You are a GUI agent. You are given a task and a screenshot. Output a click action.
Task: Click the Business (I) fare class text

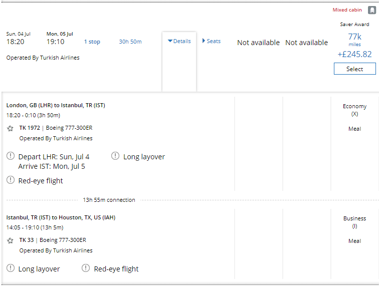[x=354, y=222]
